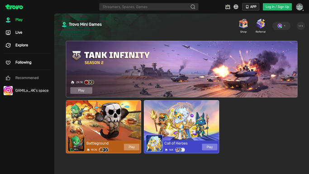This screenshot has height=174, width=309.
Task: Click player avatars on Call of Heroes card
Action: click(180, 150)
